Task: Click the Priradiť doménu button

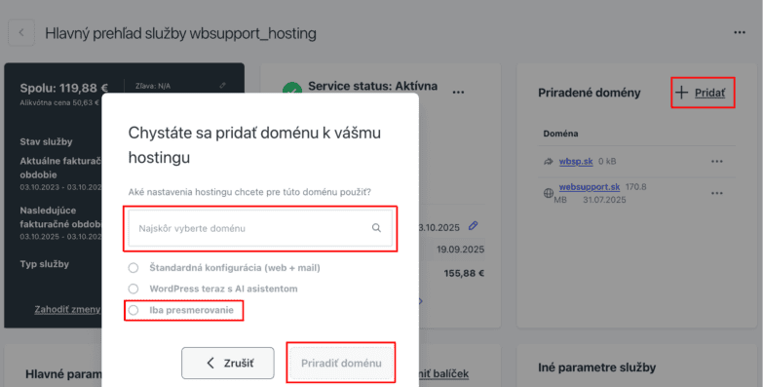Action: click(x=341, y=364)
